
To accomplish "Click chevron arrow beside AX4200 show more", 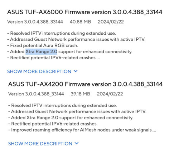I will 77,143.
